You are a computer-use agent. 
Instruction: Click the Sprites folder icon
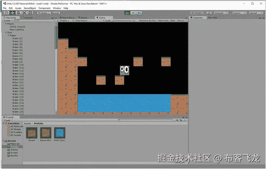coord(8,156)
